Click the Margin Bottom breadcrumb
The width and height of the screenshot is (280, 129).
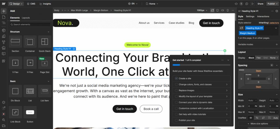[x=101, y=10]
